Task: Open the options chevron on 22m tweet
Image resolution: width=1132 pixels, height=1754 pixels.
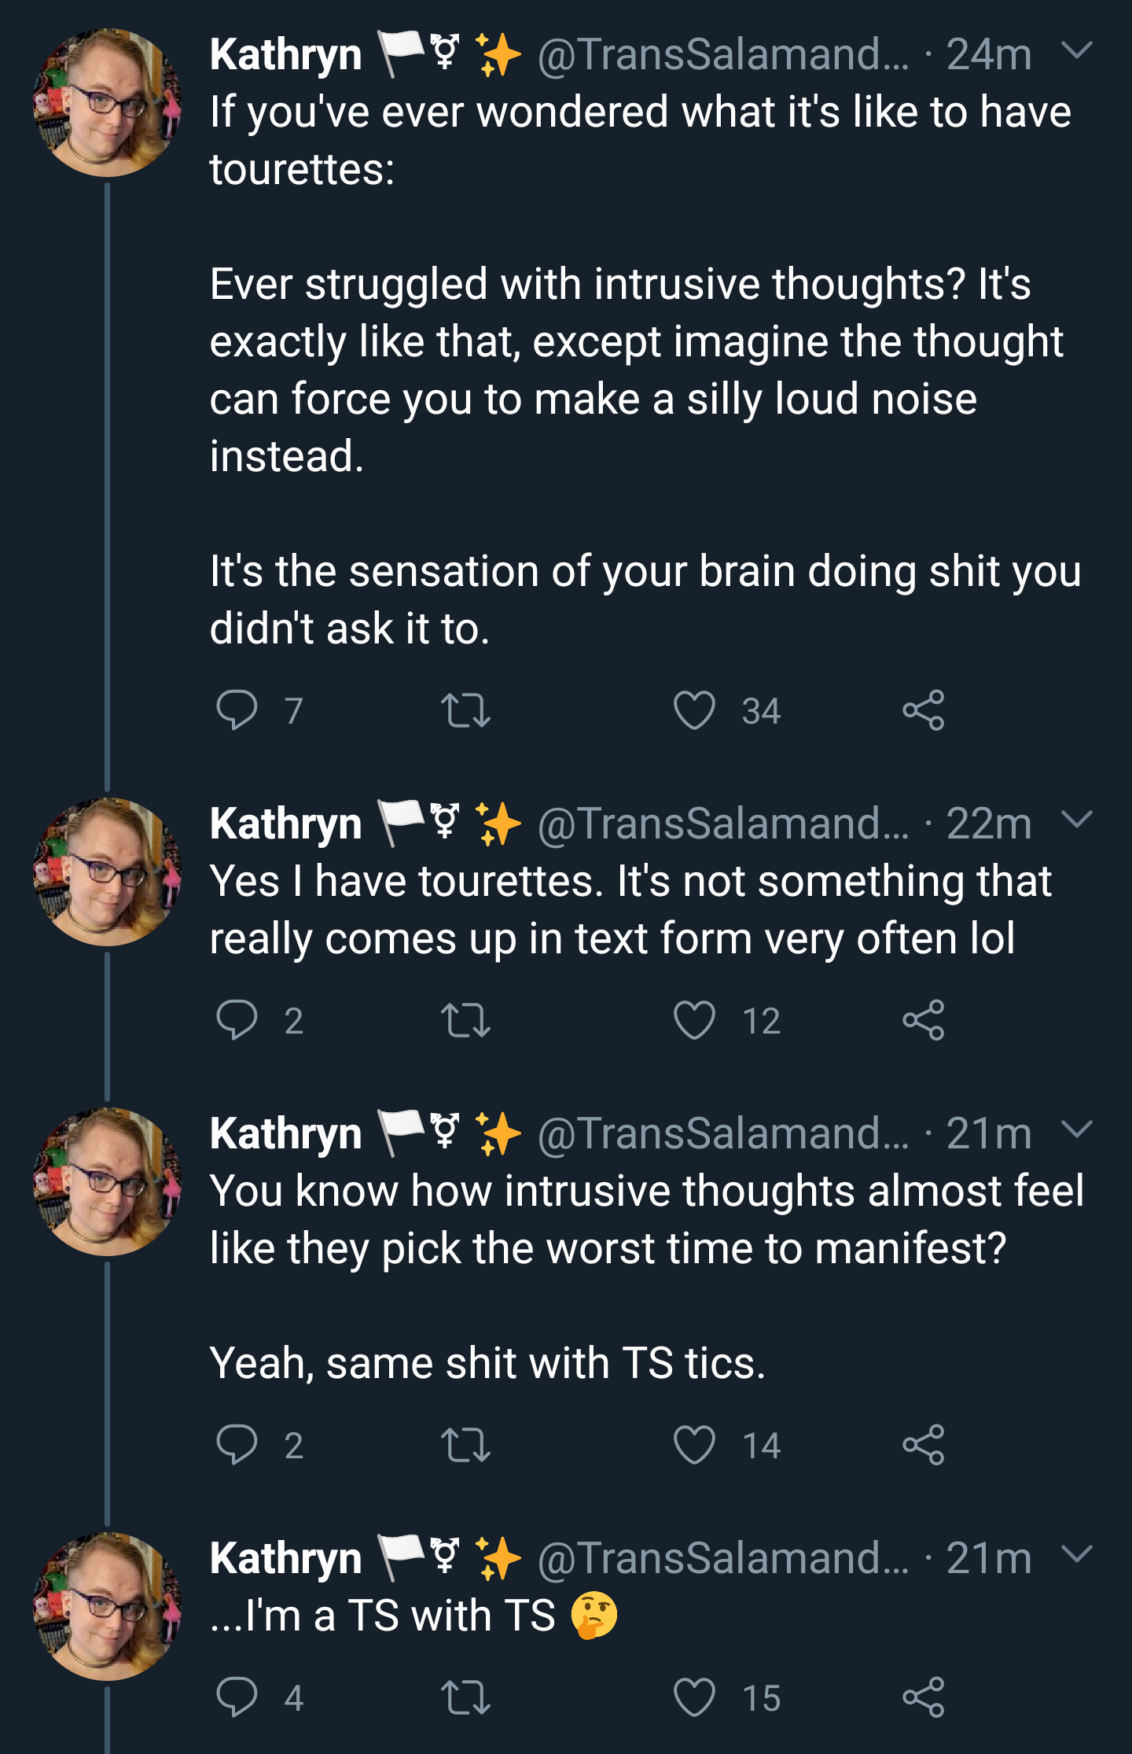Action: coord(1077,820)
